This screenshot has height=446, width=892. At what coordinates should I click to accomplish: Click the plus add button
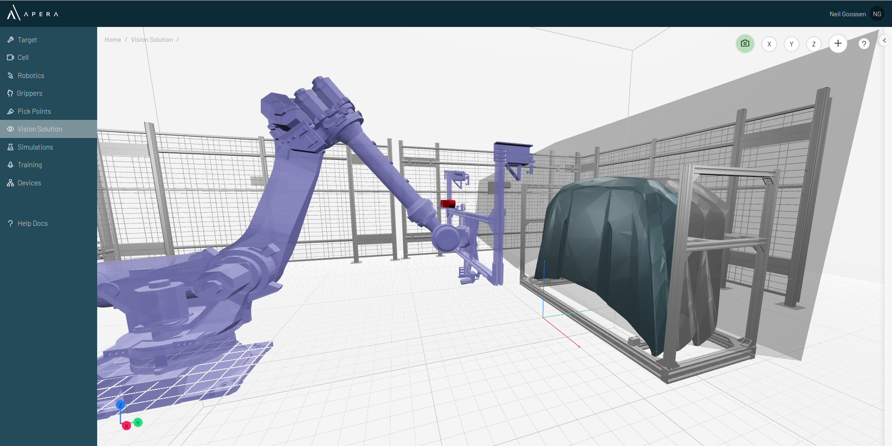pyautogui.click(x=838, y=44)
